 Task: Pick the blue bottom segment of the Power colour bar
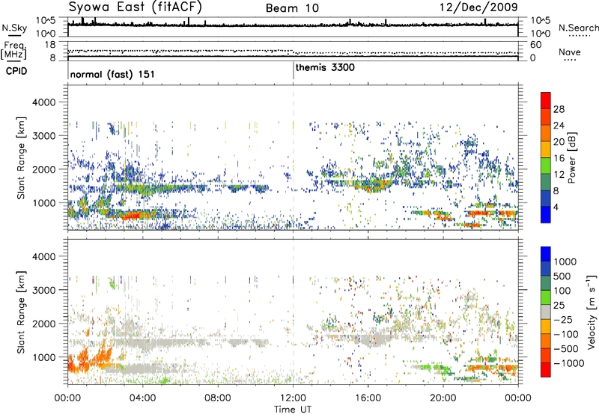point(546,214)
